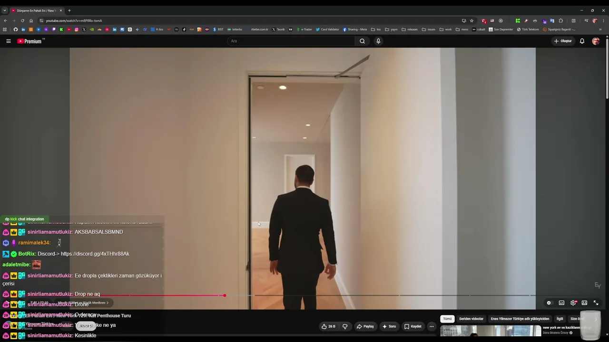The image size is (609, 342).
Task: Open the YouTube guide hamburger menu
Action: 9,41
